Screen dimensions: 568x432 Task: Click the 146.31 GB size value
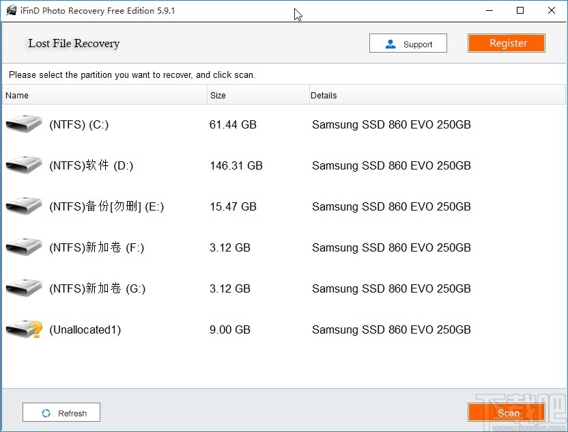click(x=236, y=165)
